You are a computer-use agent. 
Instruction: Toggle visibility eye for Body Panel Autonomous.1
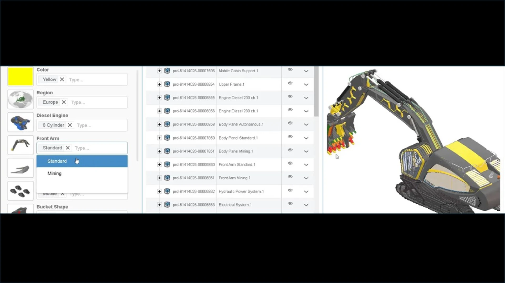click(290, 123)
